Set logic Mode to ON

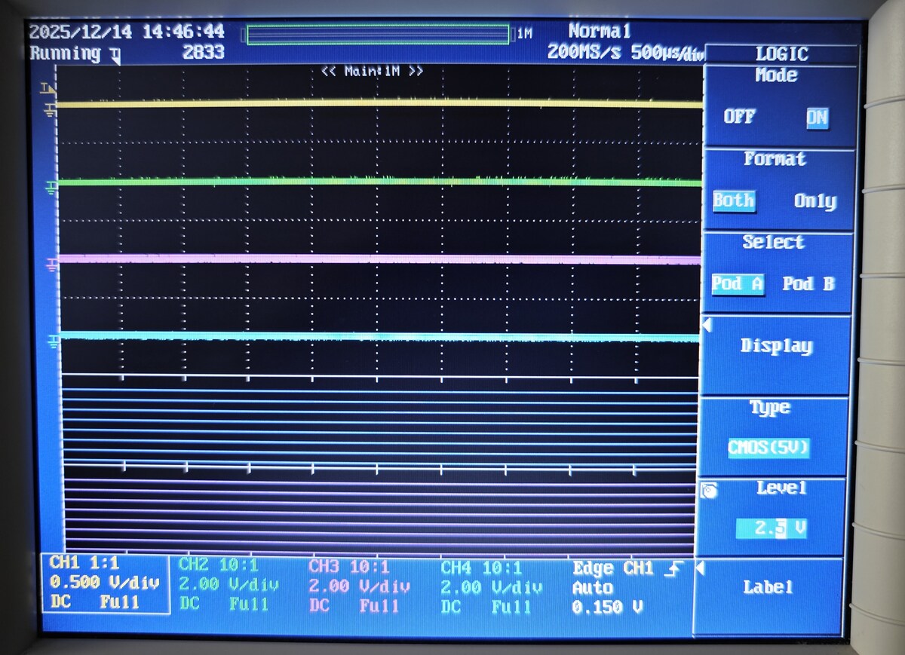[817, 118]
